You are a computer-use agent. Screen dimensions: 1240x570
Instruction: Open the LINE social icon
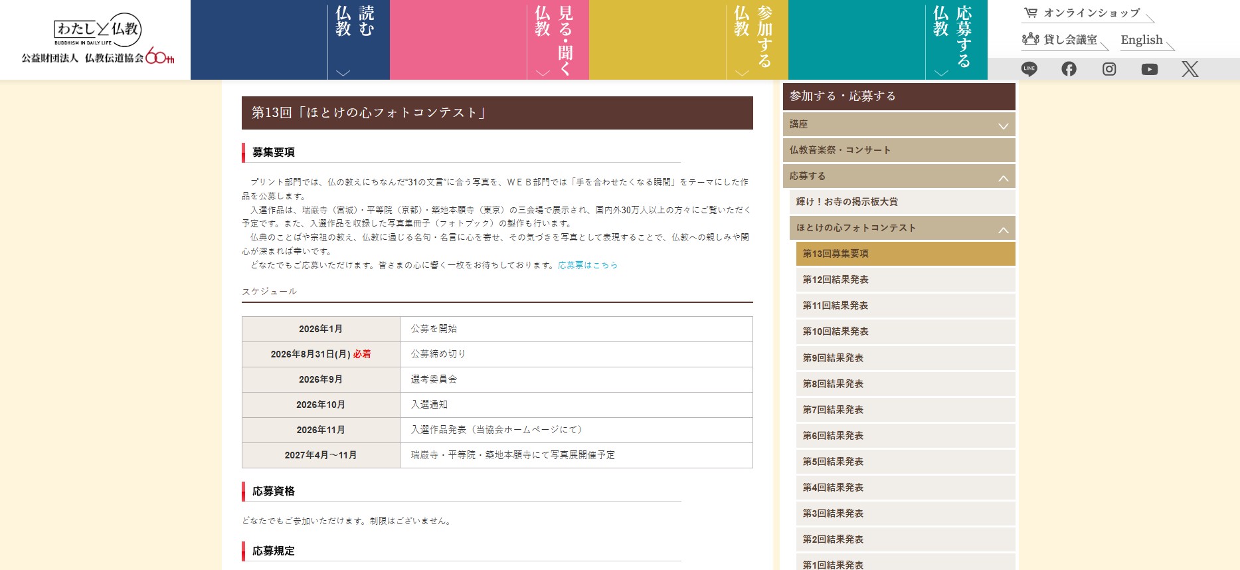pyautogui.click(x=1029, y=69)
